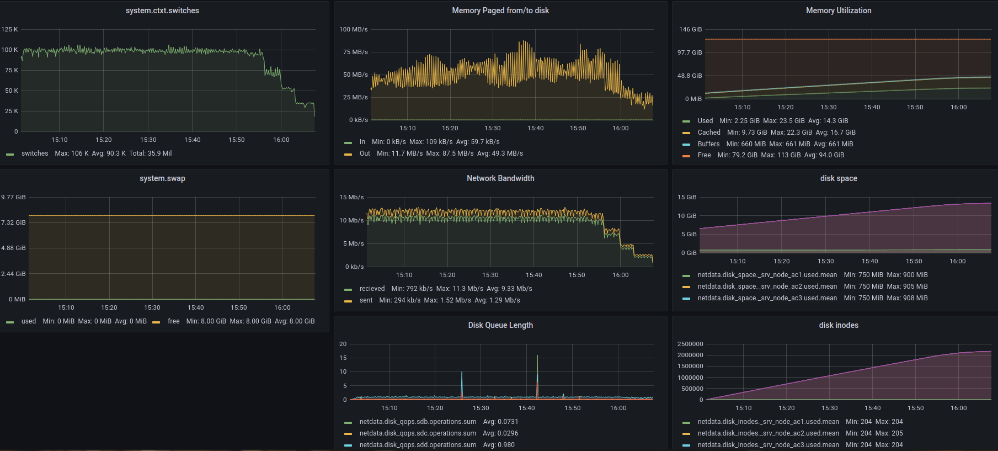Open the Network Bandwidth panel title menu
This screenshot has width=998, height=451.
[x=500, y=178]
